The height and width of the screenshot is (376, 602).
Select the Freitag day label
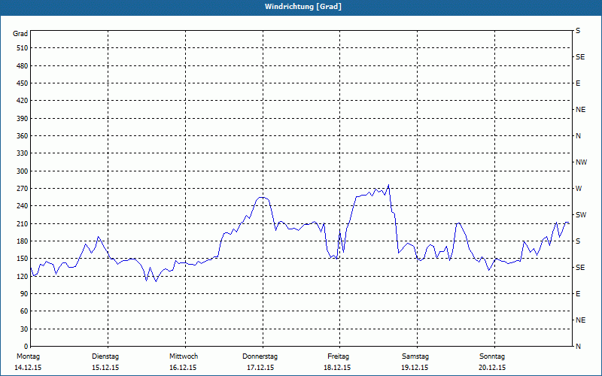coord(339,356)
